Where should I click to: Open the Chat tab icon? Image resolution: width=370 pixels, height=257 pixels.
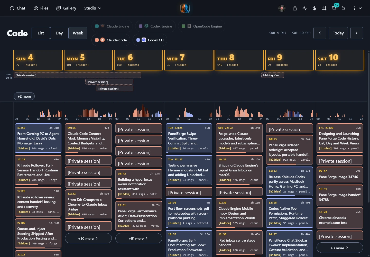[12, 8]
